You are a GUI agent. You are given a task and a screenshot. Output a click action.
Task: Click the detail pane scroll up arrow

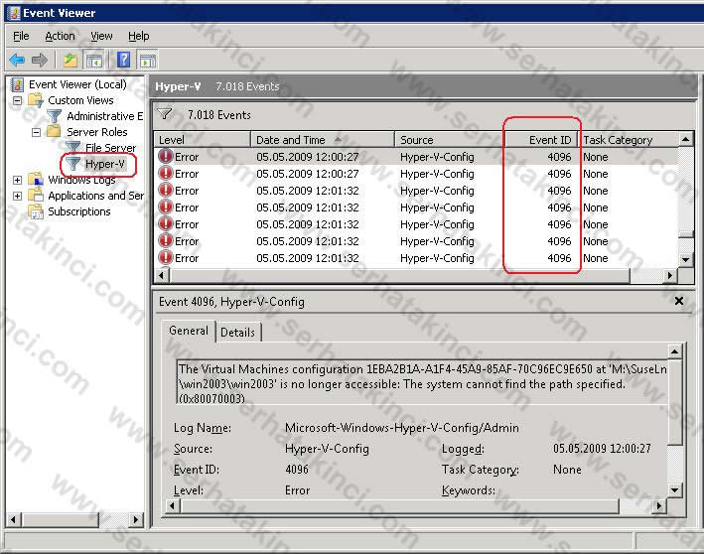pyautogui.click(x=674, y=351)
